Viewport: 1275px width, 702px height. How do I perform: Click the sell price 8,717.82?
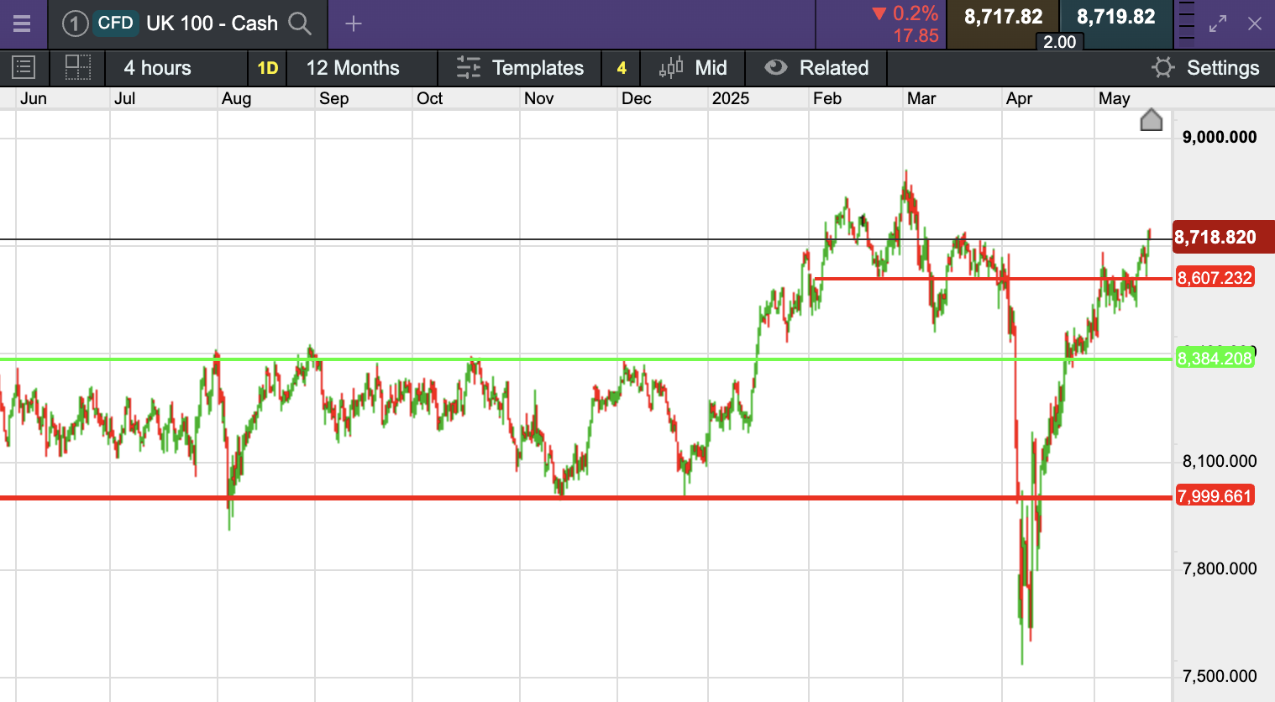[x=1003, y=17]
